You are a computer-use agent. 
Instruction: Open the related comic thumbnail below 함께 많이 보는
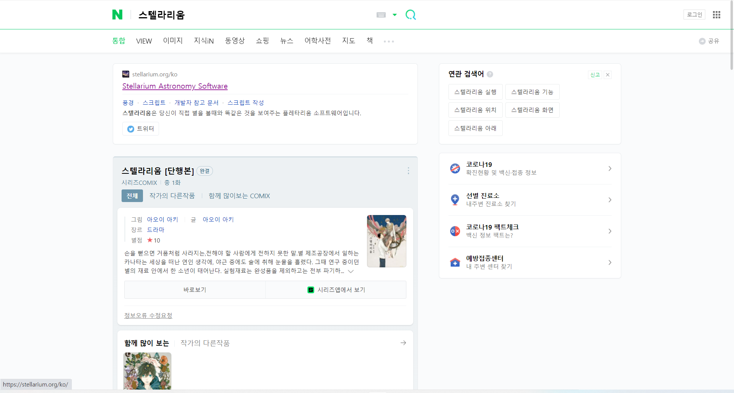(148, 371)
